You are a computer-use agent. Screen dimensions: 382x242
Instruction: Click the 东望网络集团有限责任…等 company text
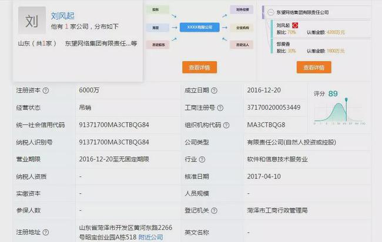click(x=101, y=44)
